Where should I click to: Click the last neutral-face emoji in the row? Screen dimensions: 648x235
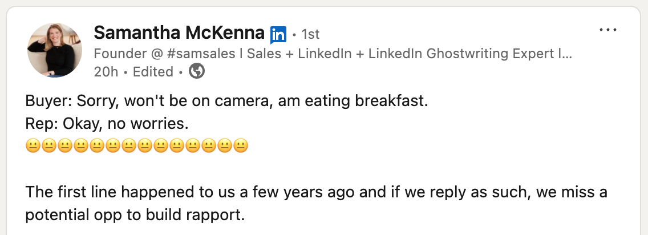click(x=241, y=146)
